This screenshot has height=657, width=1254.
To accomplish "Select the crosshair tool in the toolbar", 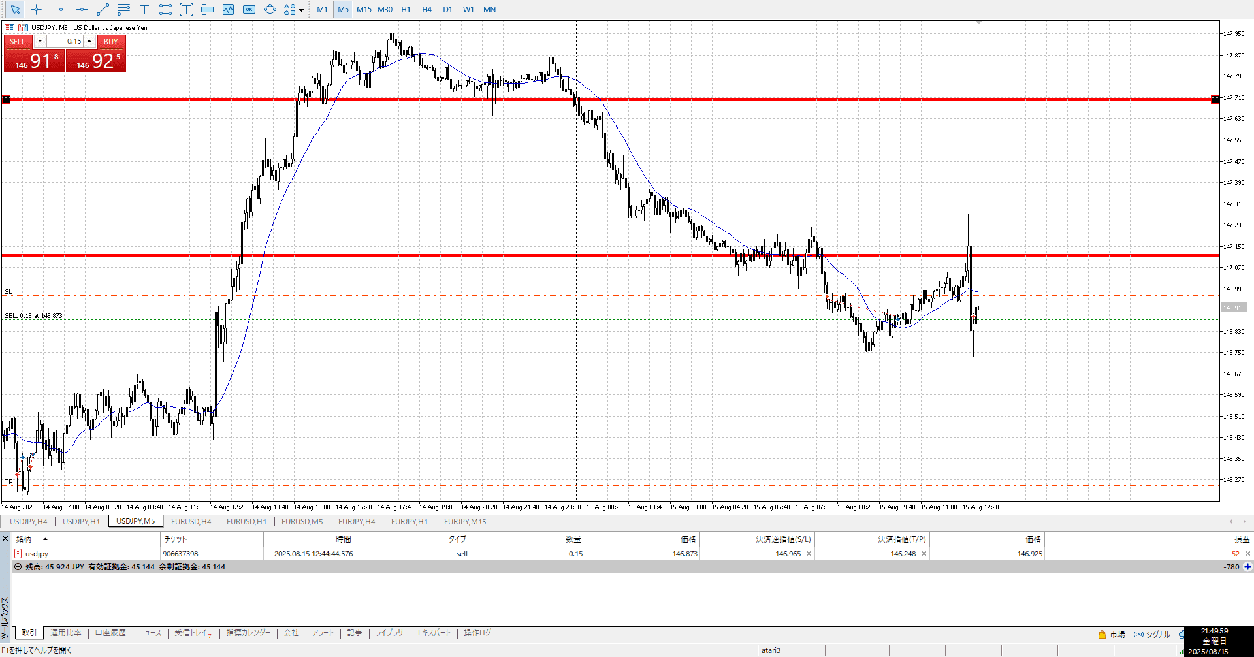I will pyautogui.click(x=36, y=10).
